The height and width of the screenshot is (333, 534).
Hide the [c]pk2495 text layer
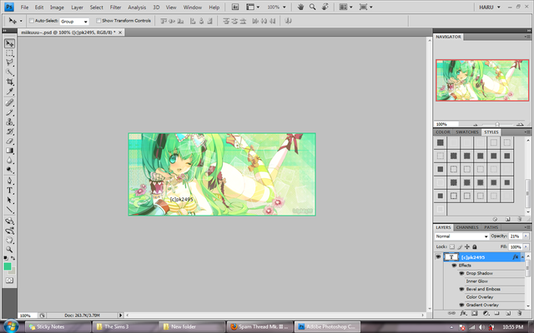[x=438, y=257]
